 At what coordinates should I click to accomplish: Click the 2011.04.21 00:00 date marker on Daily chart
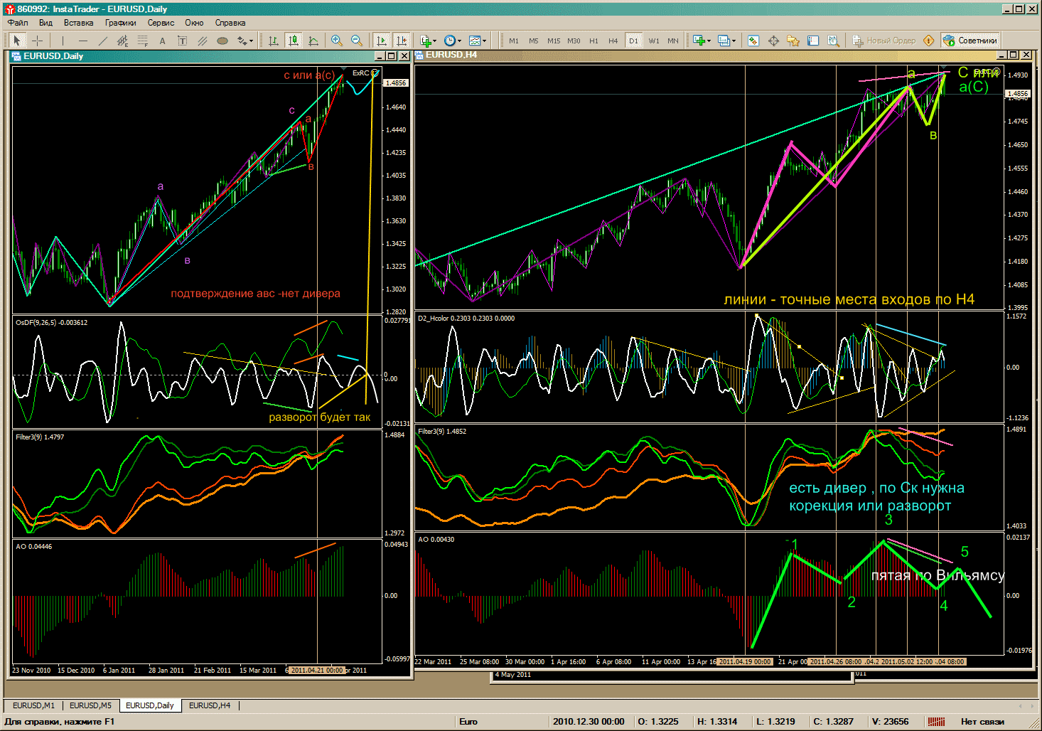tap(317, 670)
